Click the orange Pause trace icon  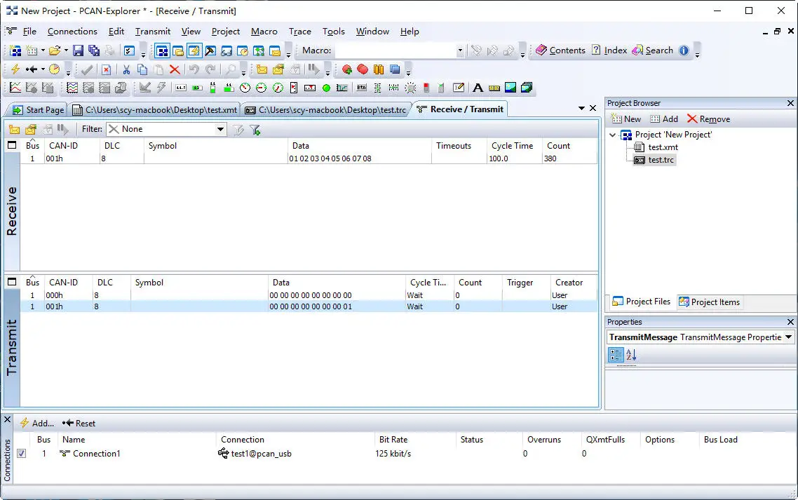378,69
